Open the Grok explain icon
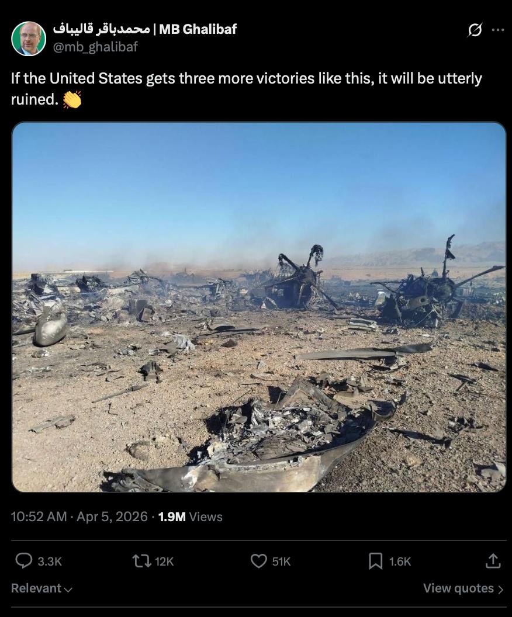512x617 pixels. point(475,30)
